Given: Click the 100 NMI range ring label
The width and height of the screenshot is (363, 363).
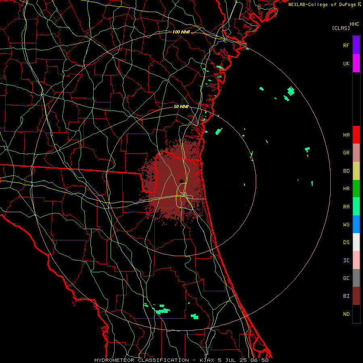Looking at the screenshot, I should coord(181,32).
